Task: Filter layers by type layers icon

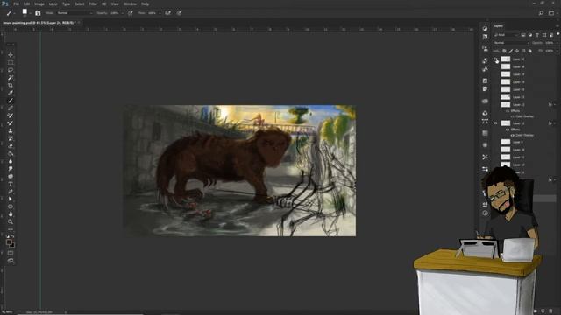Action: (537, 35)
